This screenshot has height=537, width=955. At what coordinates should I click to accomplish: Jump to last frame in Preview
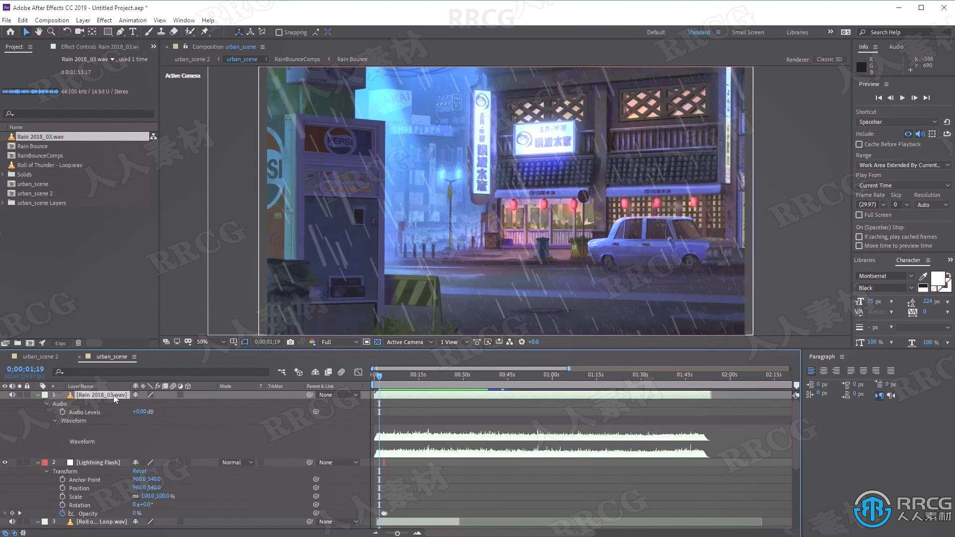point(926,98)
